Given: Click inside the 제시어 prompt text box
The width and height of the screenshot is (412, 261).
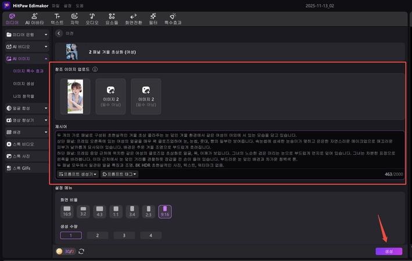Looking at the screenshot, I should coord(230,150).
